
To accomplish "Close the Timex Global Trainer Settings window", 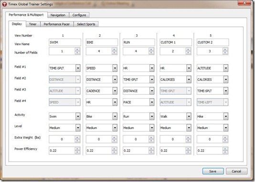I will coord(244,3).
